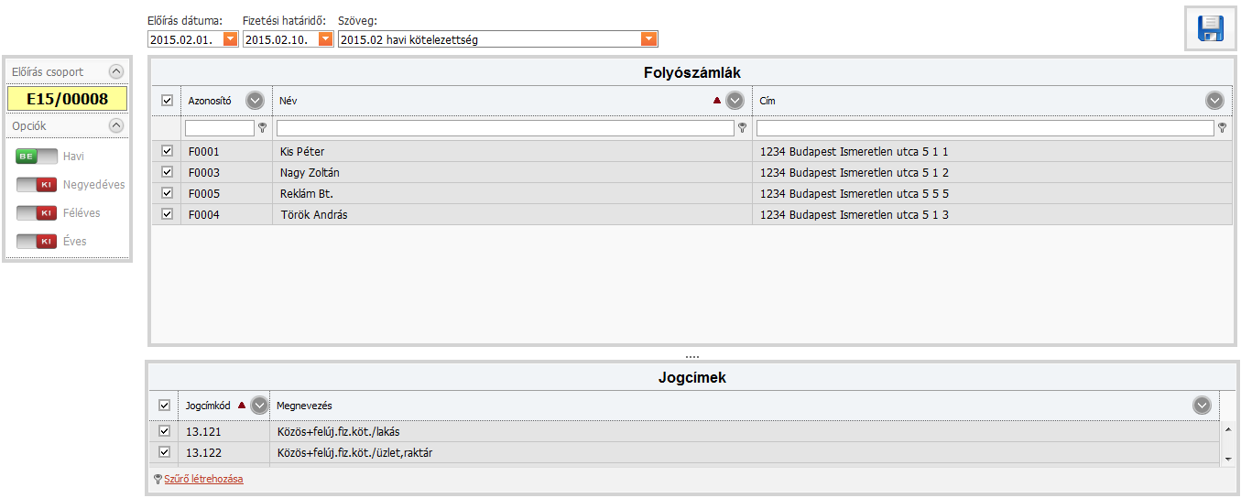Viewport: 1241px width, 498px height.
Task: Click the F0005 identifier cell
Action: [x=226, y=193]
